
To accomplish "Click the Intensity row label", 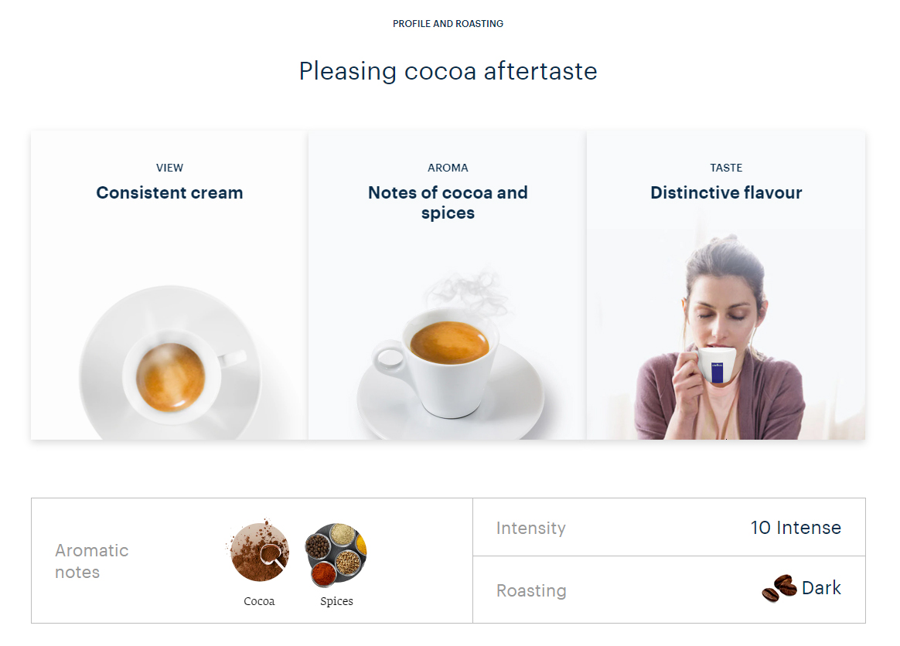I will click(x=531, y=528).
